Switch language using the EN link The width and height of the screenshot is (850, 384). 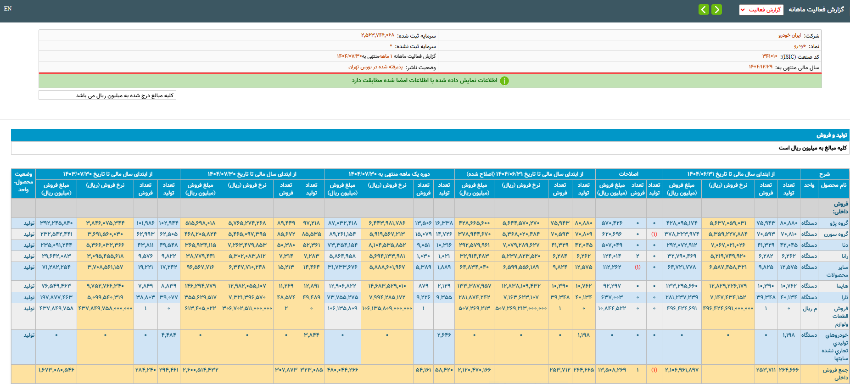[x=8, y=9]
